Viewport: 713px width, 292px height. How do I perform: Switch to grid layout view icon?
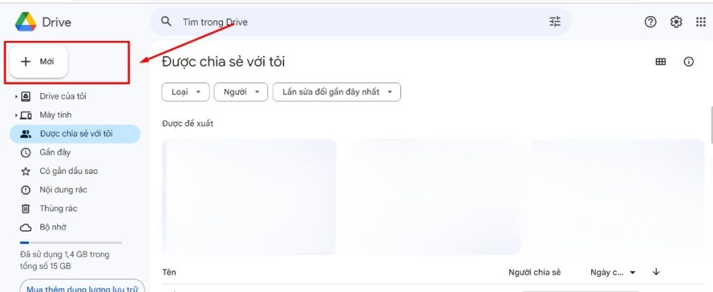[x=661, y=62]
